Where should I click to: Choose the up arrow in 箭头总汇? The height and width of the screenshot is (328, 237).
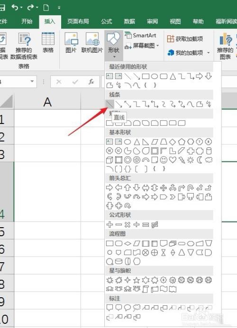tap(128, 187)
